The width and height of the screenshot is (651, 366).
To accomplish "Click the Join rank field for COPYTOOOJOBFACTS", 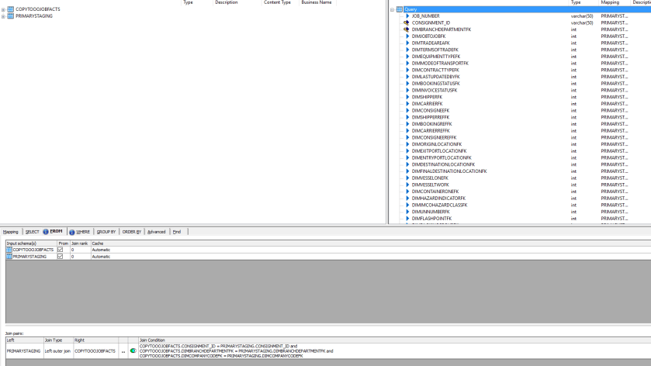I will click(79, 250).
